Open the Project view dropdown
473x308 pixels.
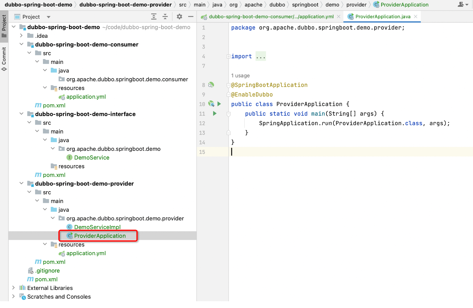coord(49,17)
